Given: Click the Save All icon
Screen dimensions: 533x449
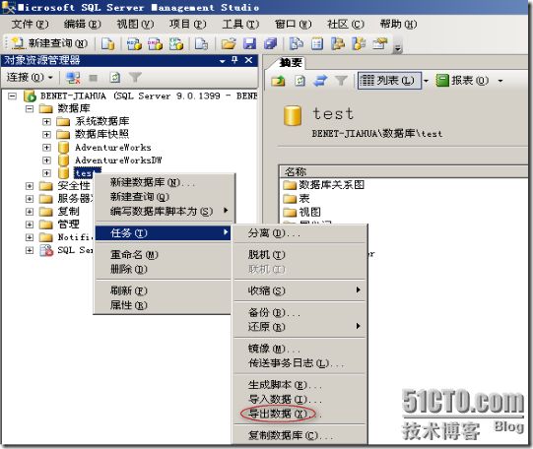Looking at the screenshot, I should (x=271, y=43).
